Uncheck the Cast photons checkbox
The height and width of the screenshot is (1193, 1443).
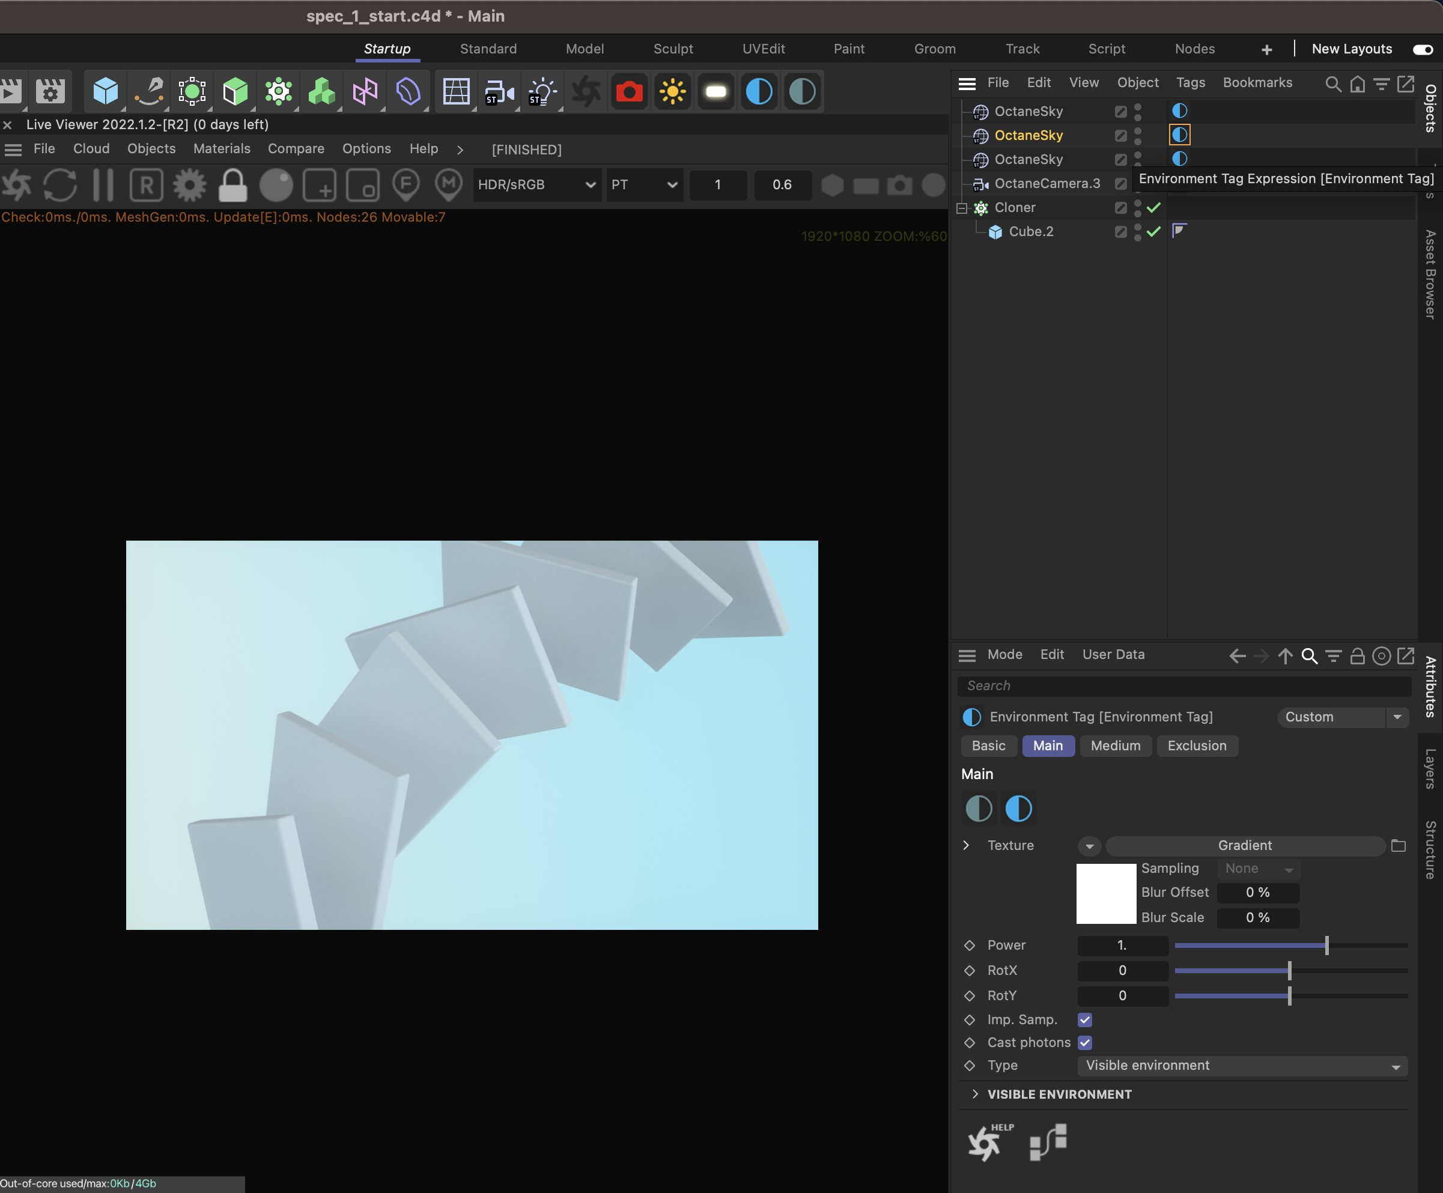pos(1085,1042)
